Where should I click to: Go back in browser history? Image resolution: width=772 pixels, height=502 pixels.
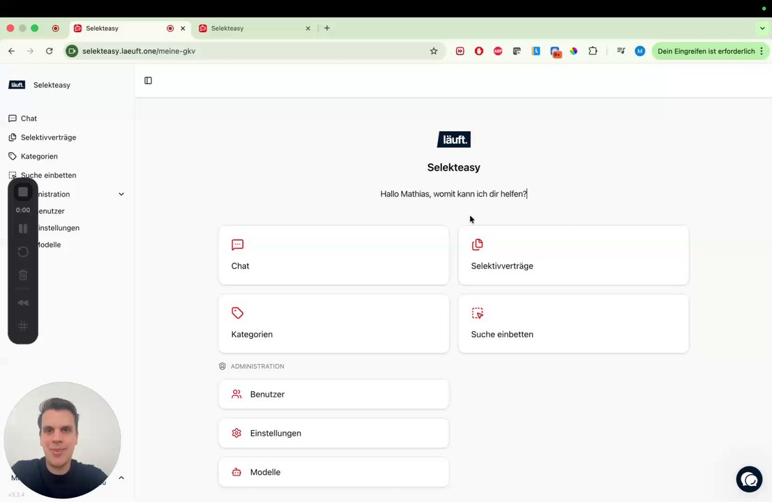click(x=11, y=51)
